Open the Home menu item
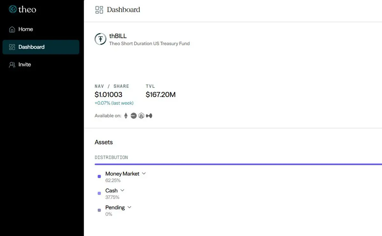 [41, 29]
